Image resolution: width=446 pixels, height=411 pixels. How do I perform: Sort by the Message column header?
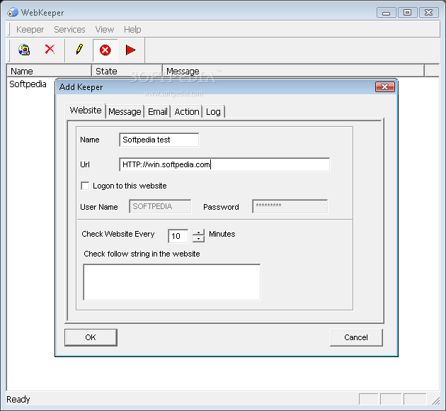click(x=293, y=71)
